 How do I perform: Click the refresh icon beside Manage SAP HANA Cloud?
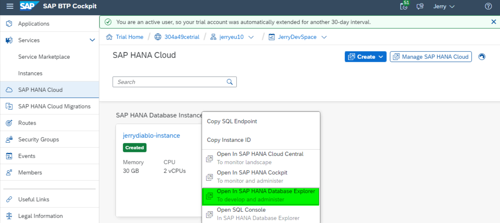click(x=482, y=57)
